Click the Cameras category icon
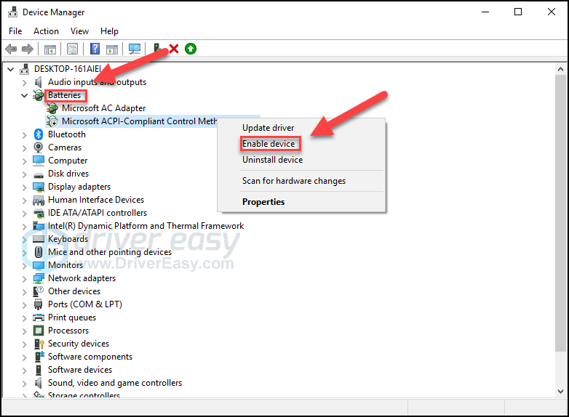This screenshot has width=569, height=417. pyautogui.click(x=39, y=147)
